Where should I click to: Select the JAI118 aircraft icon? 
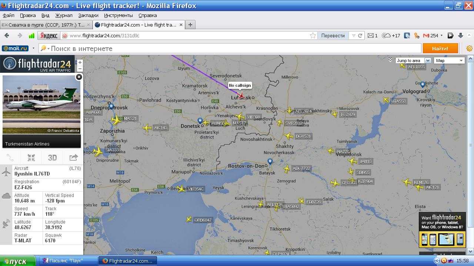[x=352, y=161]
